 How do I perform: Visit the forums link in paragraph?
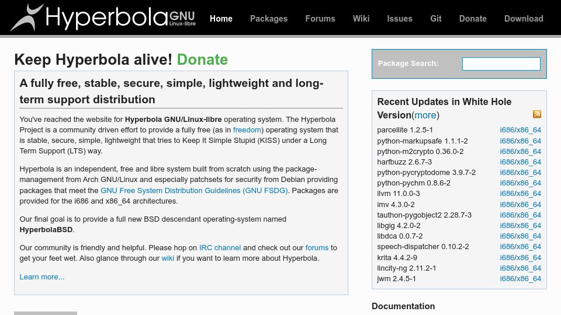tap(317, 247)
